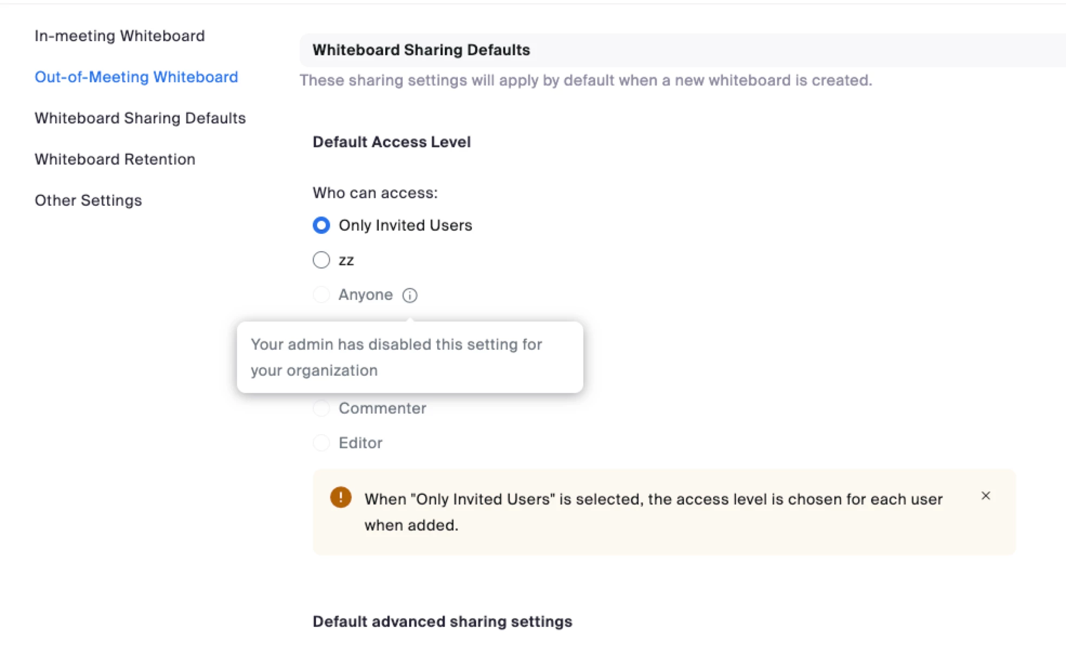1066x668 pixels.
Task: Choose the Commenter access level option
Action: (321, 408)
